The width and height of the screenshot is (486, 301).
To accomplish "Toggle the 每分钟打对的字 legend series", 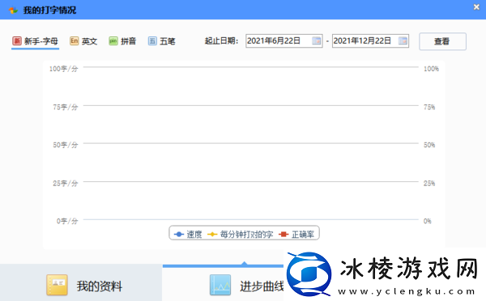I will 241,235.
